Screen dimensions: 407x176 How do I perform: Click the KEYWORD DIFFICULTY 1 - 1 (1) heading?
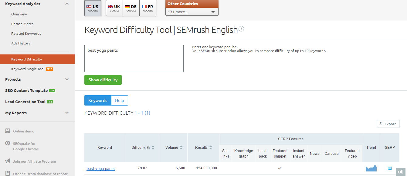point(117,113)
